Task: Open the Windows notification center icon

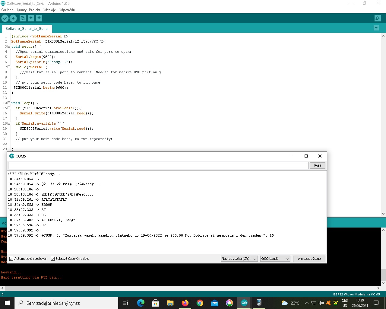Action: [x=376, y=303]
